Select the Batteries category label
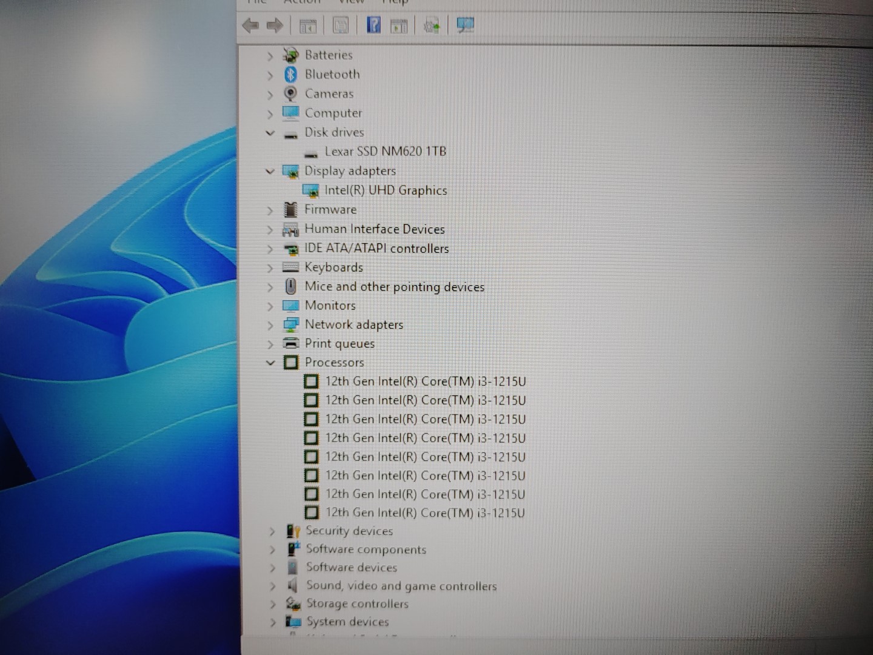This screenshot has width=873, height=655. (x=329, y=55)
